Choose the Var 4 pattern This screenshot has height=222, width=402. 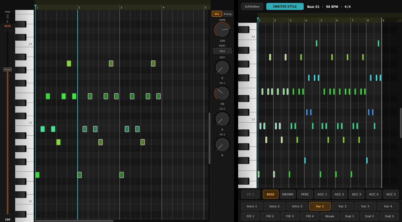coord(388,206)
